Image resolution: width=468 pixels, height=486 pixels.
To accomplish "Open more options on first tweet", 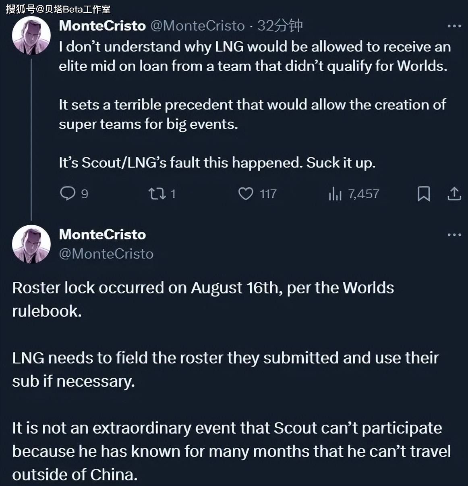I will coord(454,26).
